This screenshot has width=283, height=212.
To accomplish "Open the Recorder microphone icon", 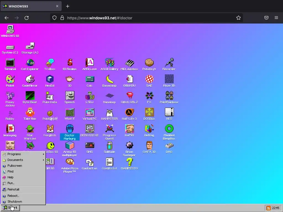I will (169, 65).
